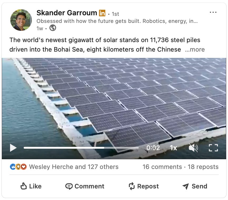
Task: Repost this post
Action: [x=144, y=186]
